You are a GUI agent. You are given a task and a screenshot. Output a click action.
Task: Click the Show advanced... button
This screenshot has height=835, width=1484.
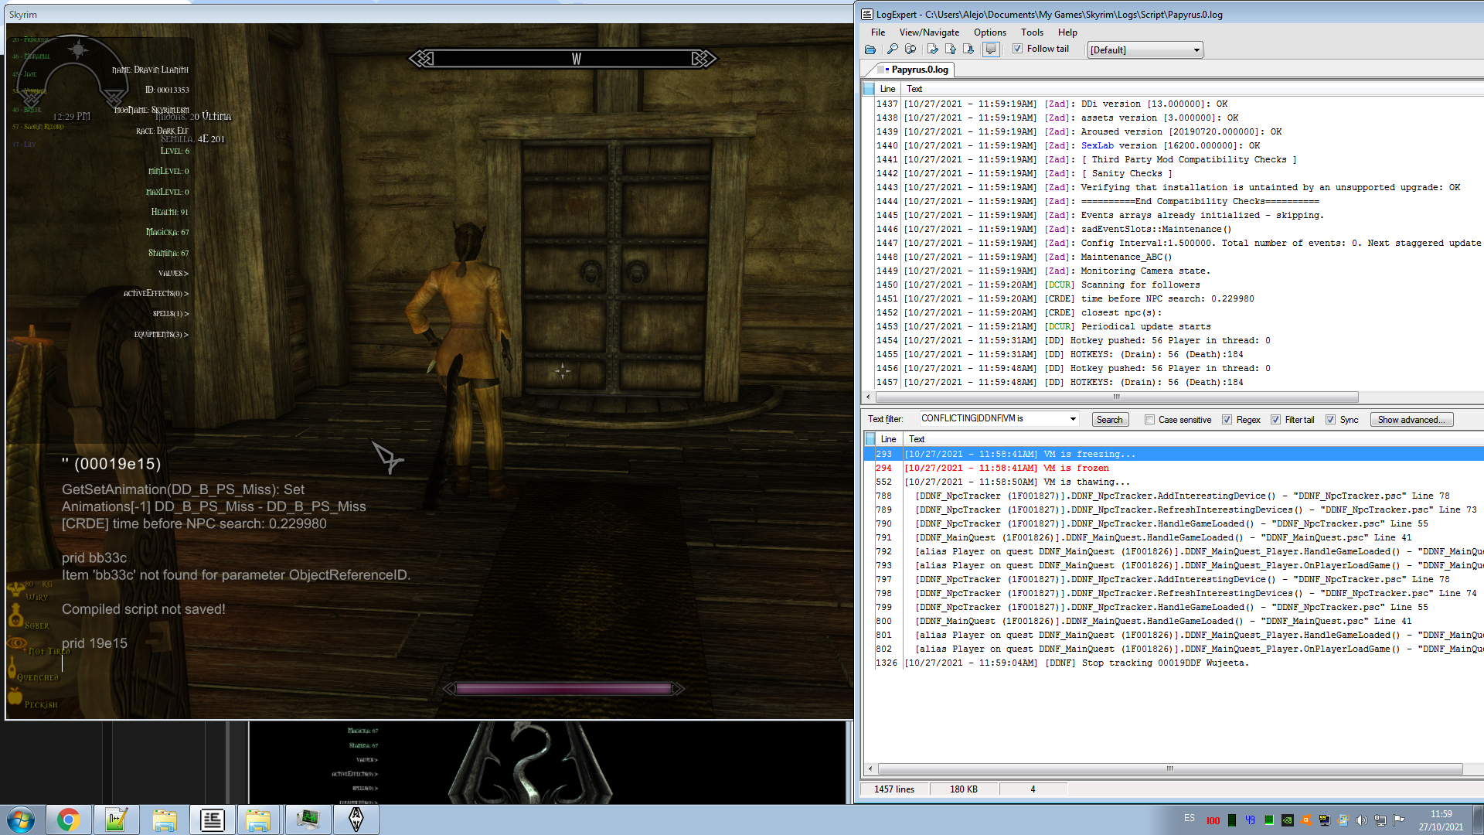click(x=1411, y=420)
